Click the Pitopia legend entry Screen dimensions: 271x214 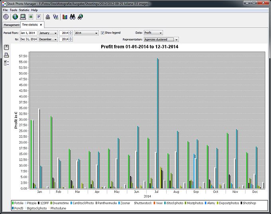(x=31, y=203)
